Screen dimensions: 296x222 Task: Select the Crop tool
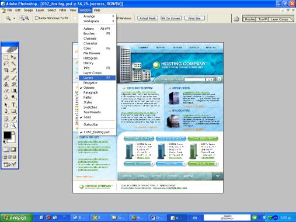[6, 70]
